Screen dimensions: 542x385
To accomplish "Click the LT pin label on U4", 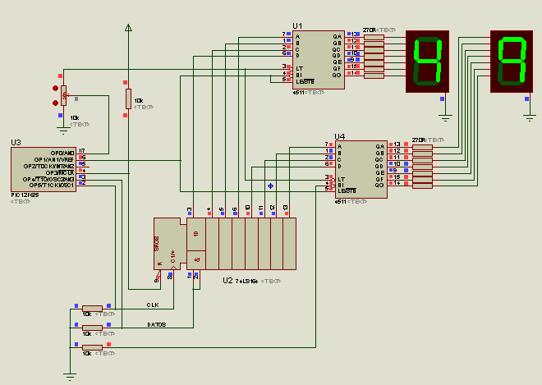I will click(342, 180).
